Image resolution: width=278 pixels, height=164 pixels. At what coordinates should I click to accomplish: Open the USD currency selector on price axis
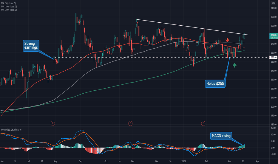coord(274,3)
